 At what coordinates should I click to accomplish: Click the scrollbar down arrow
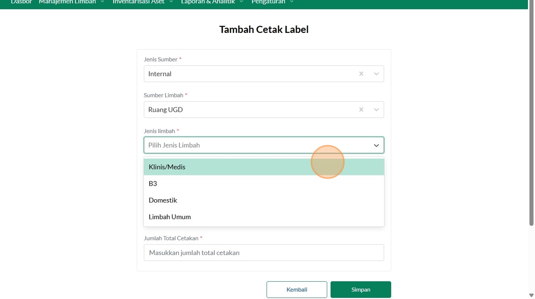point(531,295)
